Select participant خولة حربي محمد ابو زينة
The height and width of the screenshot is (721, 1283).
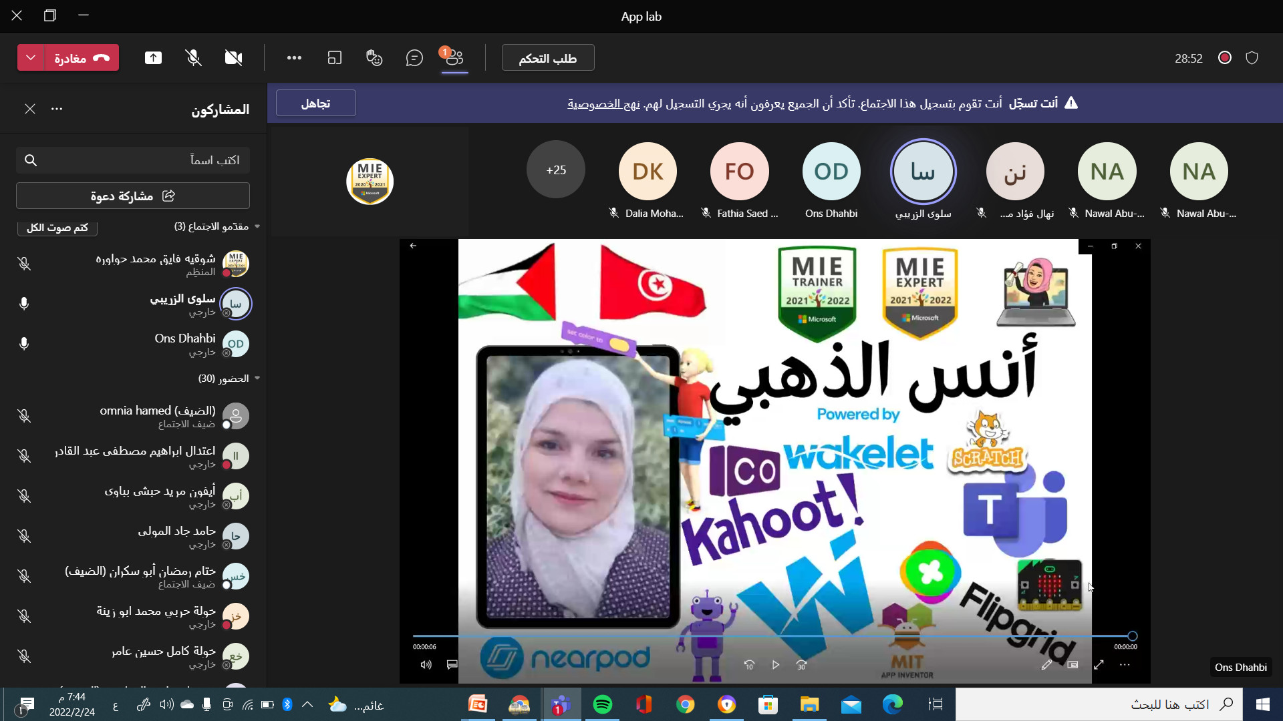(x=134, y=617)
